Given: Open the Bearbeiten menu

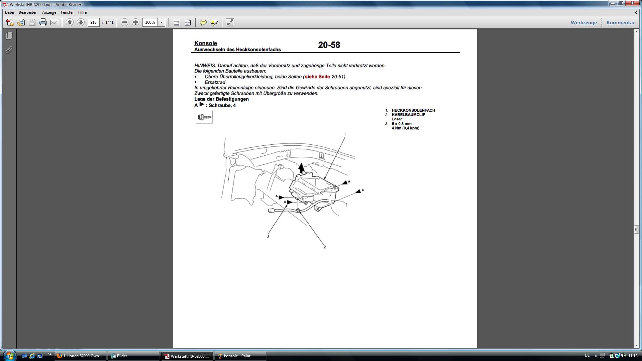Looking at the screenshot, I should coord(28,12).
